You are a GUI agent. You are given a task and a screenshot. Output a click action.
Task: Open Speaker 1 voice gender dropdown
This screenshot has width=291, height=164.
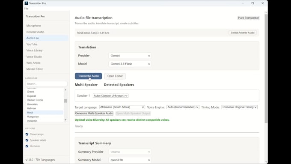[110, 95]
